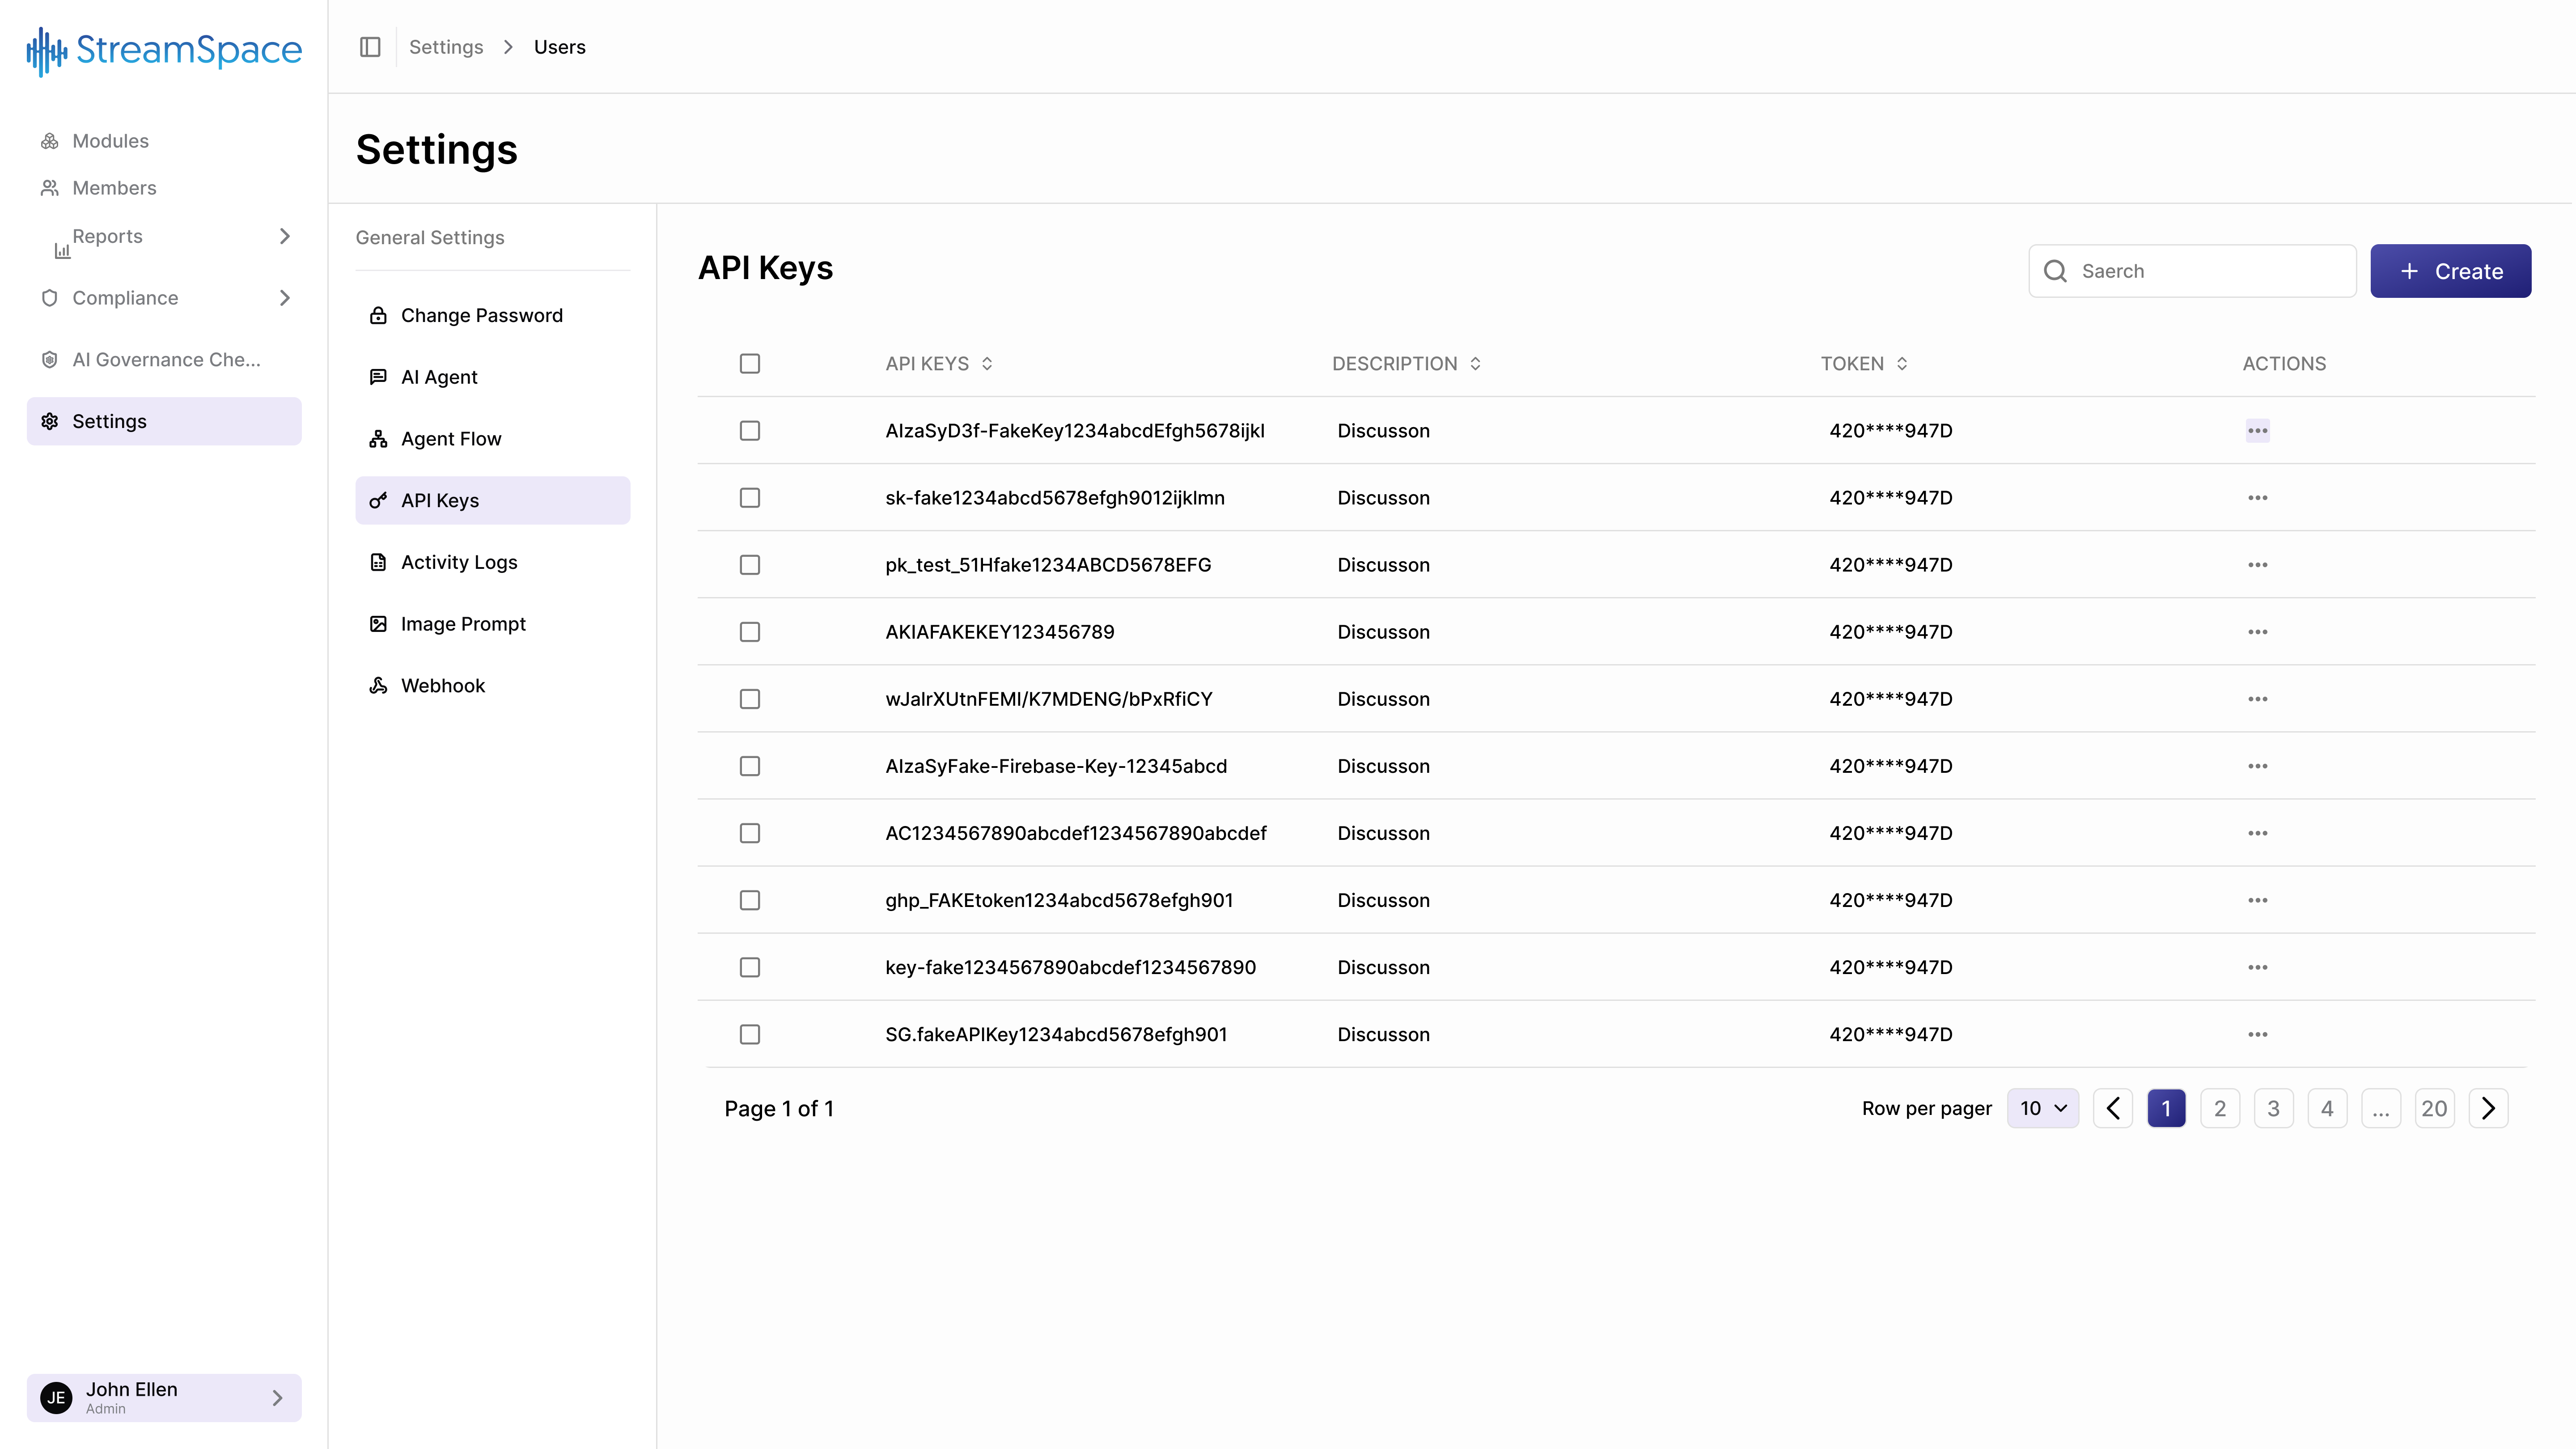Click the Users breadcrumb
2576x1449 pixels.
tap(560, 47)
